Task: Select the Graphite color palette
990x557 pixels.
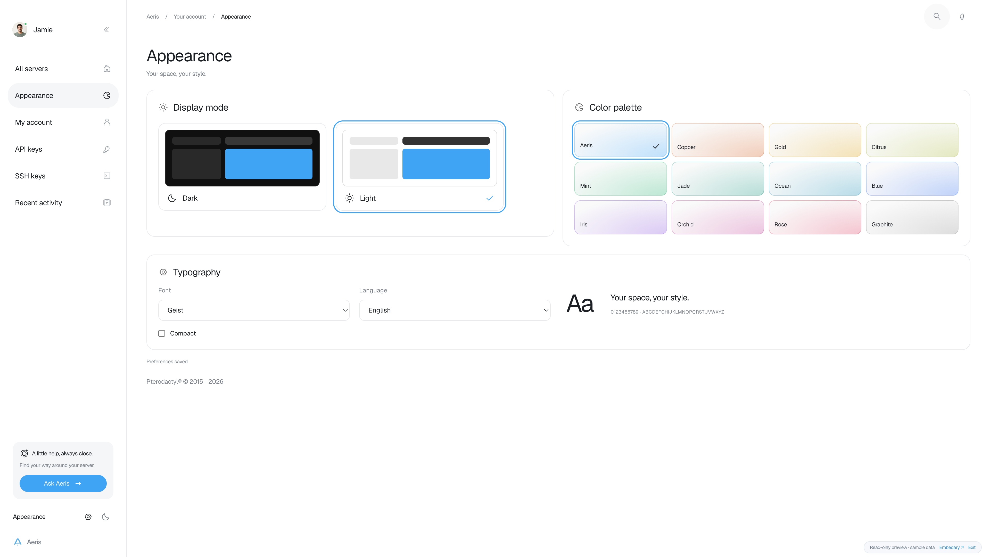Action: (x=912, y=217)
